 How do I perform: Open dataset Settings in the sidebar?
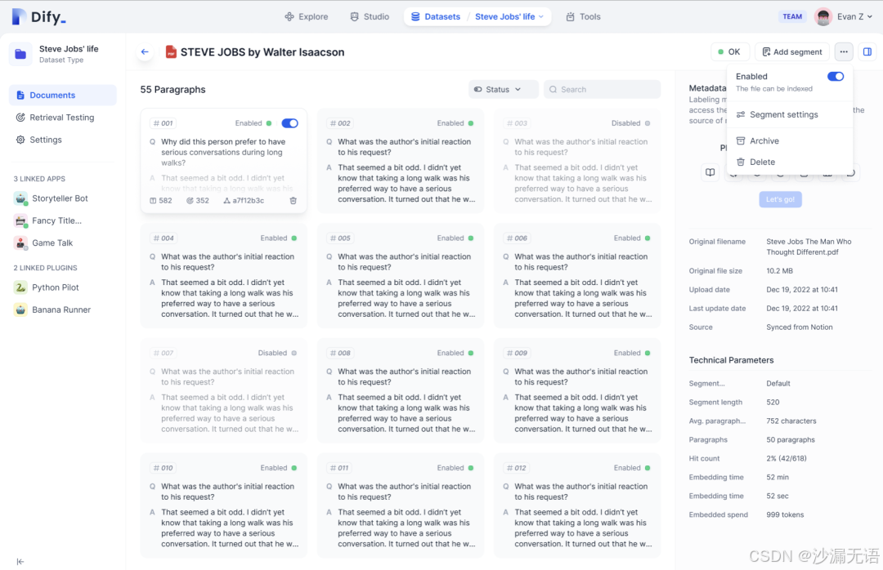click(x=62, y=140)
